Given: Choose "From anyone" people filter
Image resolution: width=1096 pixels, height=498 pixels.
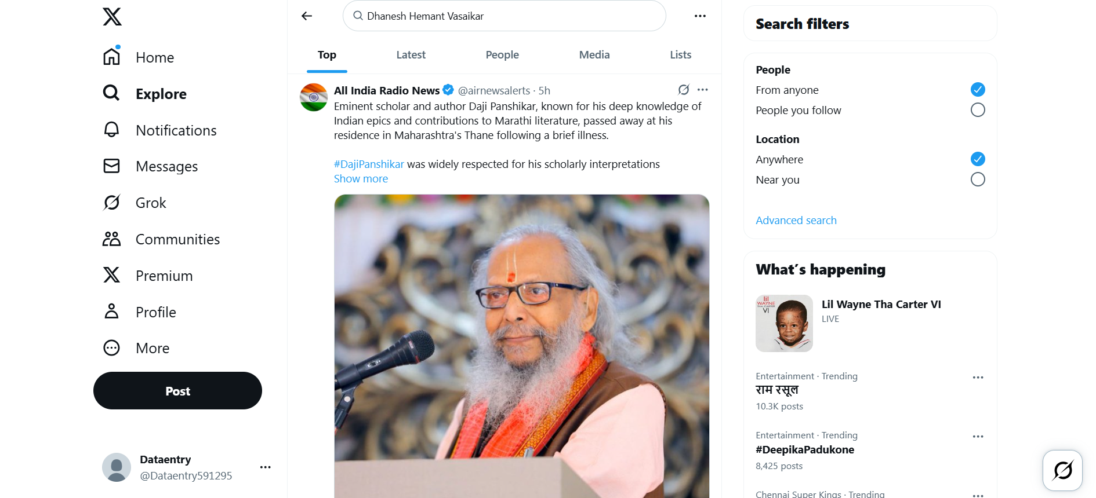Looking at the screenshot, I should pyautogui.click(x=978, y=90).
